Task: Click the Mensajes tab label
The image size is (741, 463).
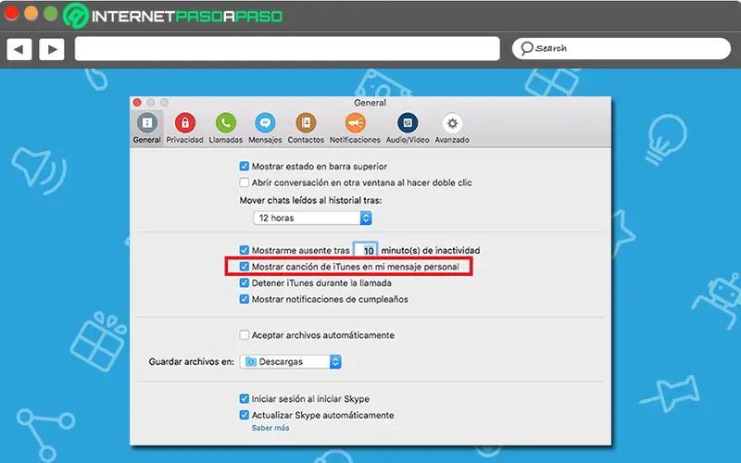Action: click(265, 140)
